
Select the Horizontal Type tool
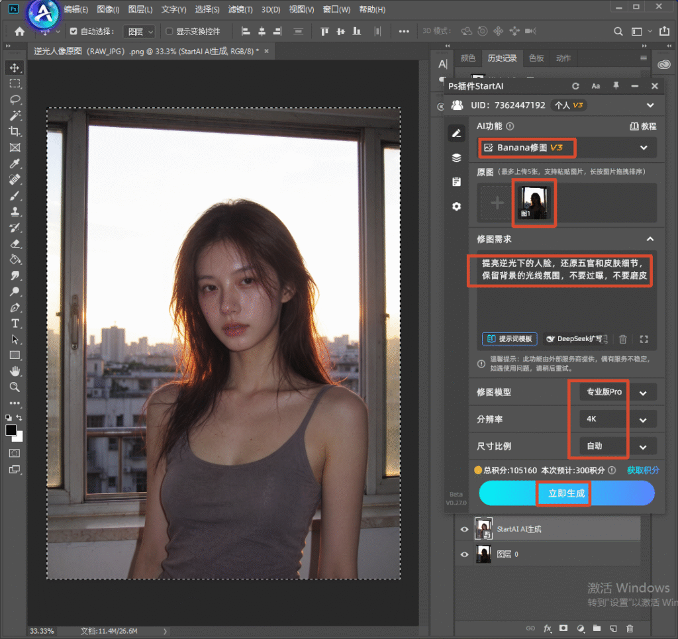pos(15,323)
